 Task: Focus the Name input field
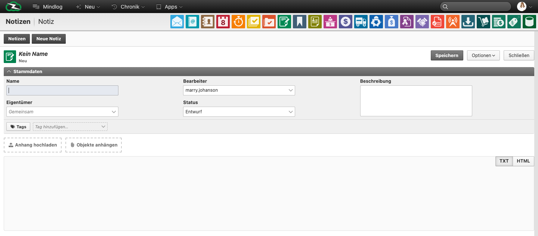(62, 90)
